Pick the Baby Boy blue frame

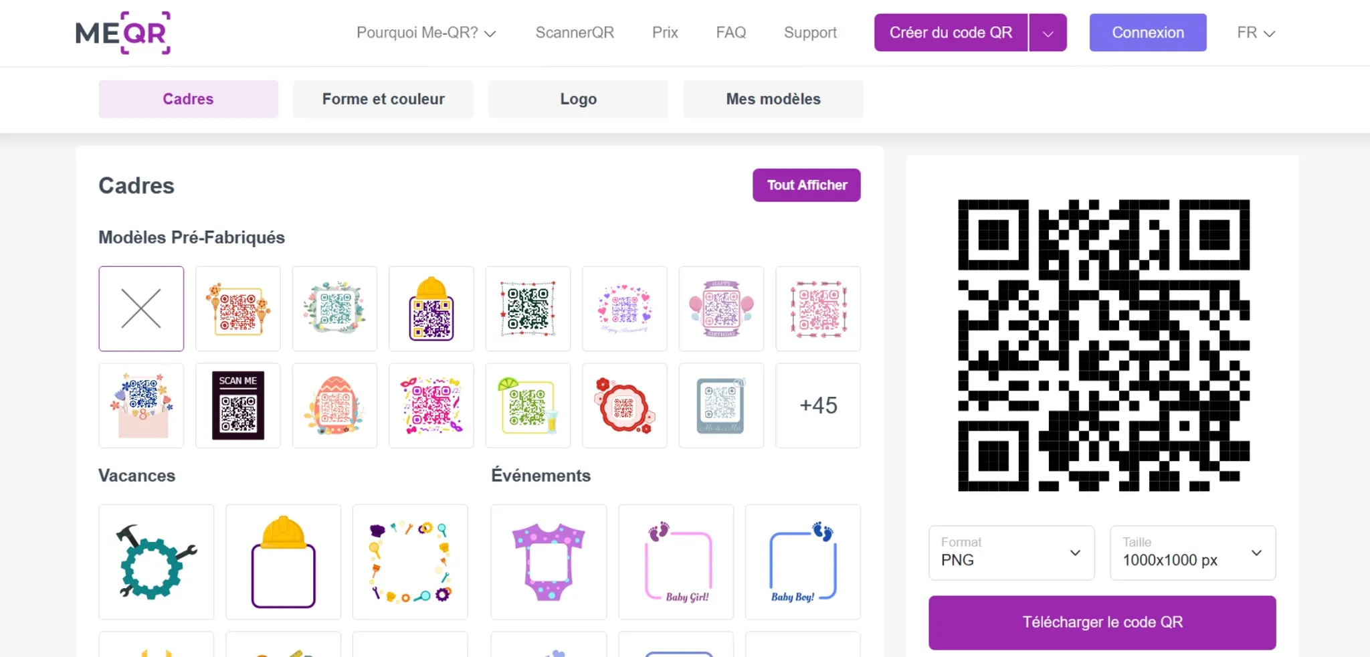(x=803, y=562)
